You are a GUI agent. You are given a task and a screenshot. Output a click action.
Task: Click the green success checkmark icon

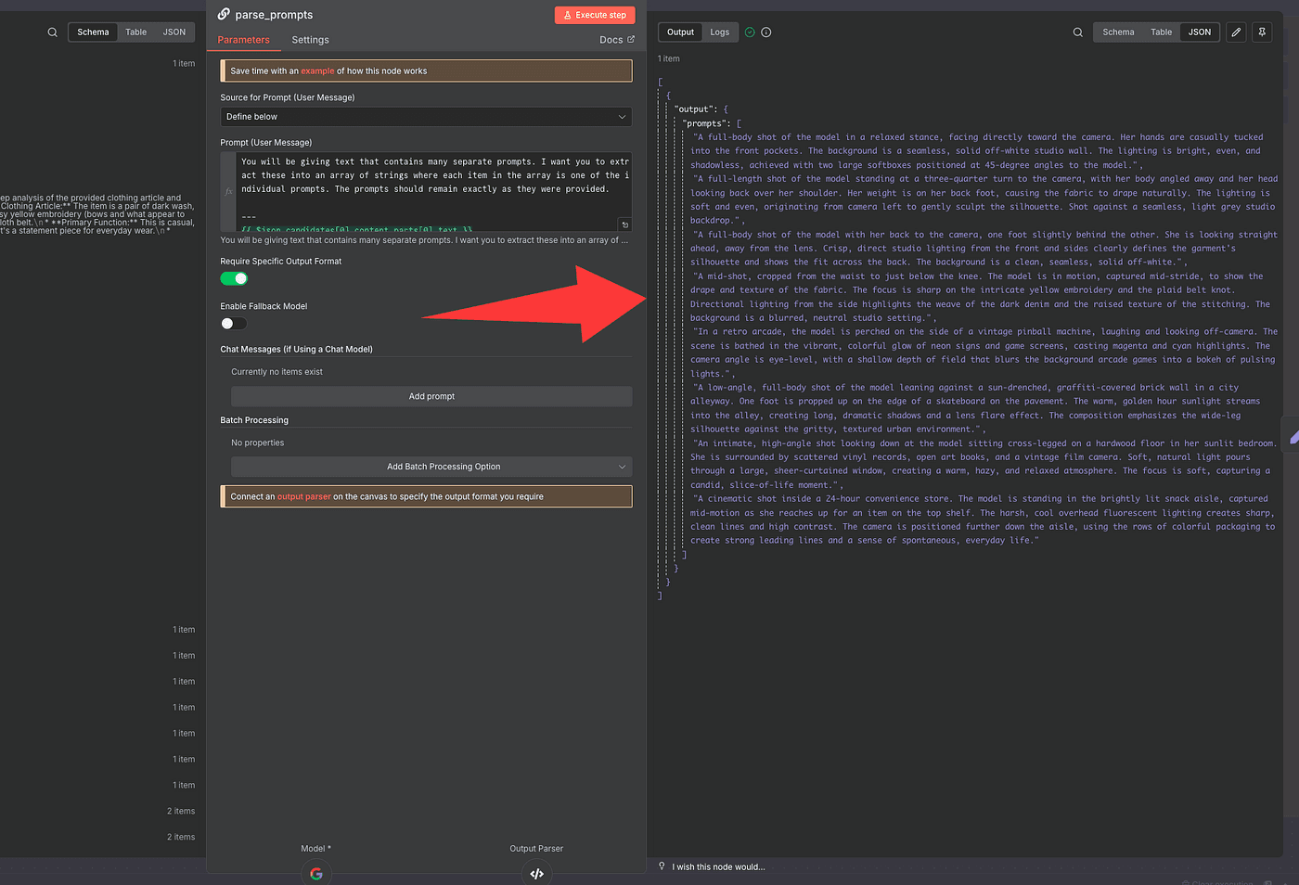click(x=750, y=32)
